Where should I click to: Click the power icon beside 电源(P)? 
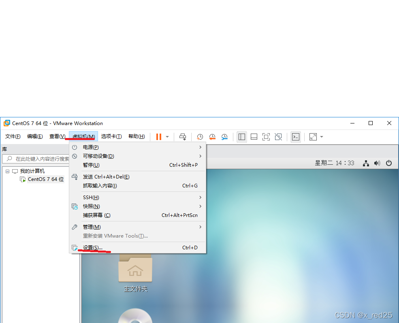tap(75, 147)
